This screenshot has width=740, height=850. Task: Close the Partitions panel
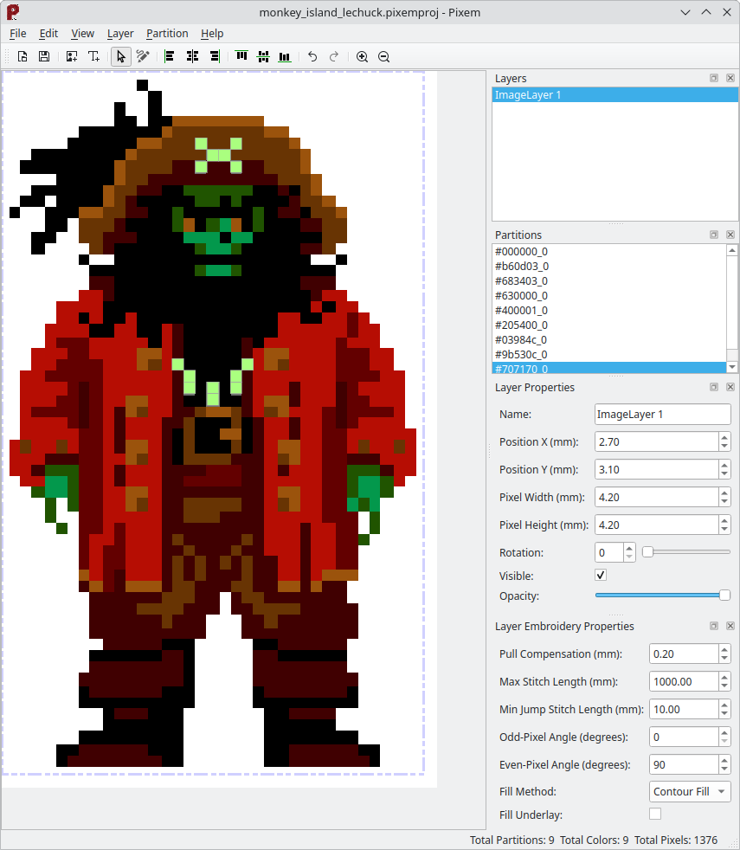pyautogui.click(x=730, y=235)
